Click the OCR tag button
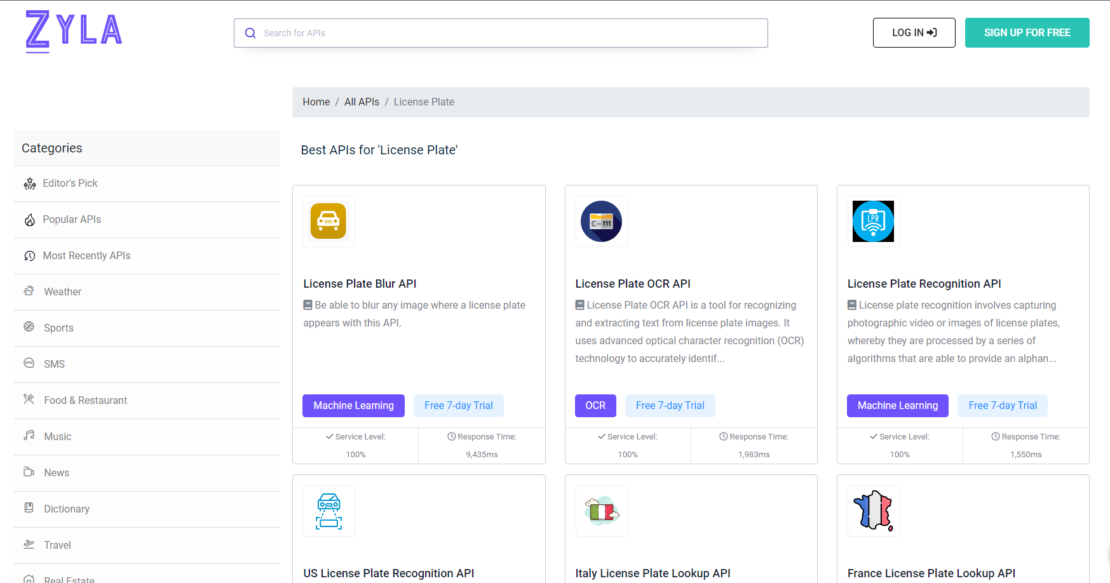 click(x=595, y=406)
